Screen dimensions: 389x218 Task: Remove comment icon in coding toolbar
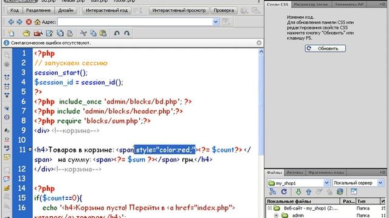tap(7, 179)
